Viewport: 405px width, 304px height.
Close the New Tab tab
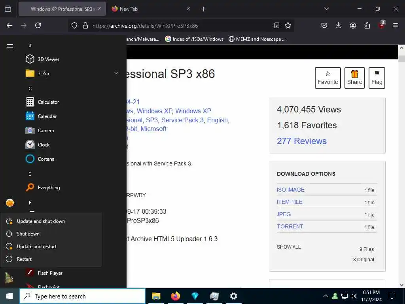coord(188,9)
